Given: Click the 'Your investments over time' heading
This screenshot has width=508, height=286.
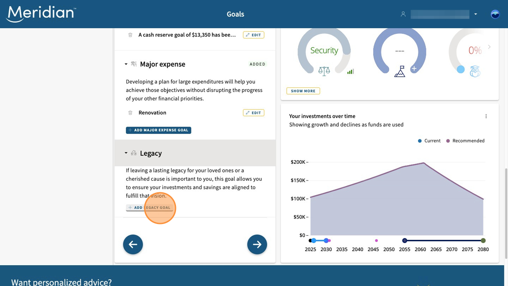Looking at the screenshot, I should [322, 116].
